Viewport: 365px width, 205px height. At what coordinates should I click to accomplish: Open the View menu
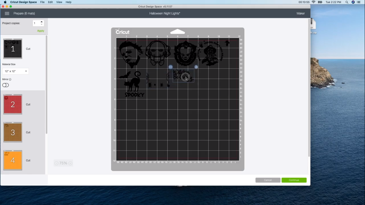pos(59,2)
